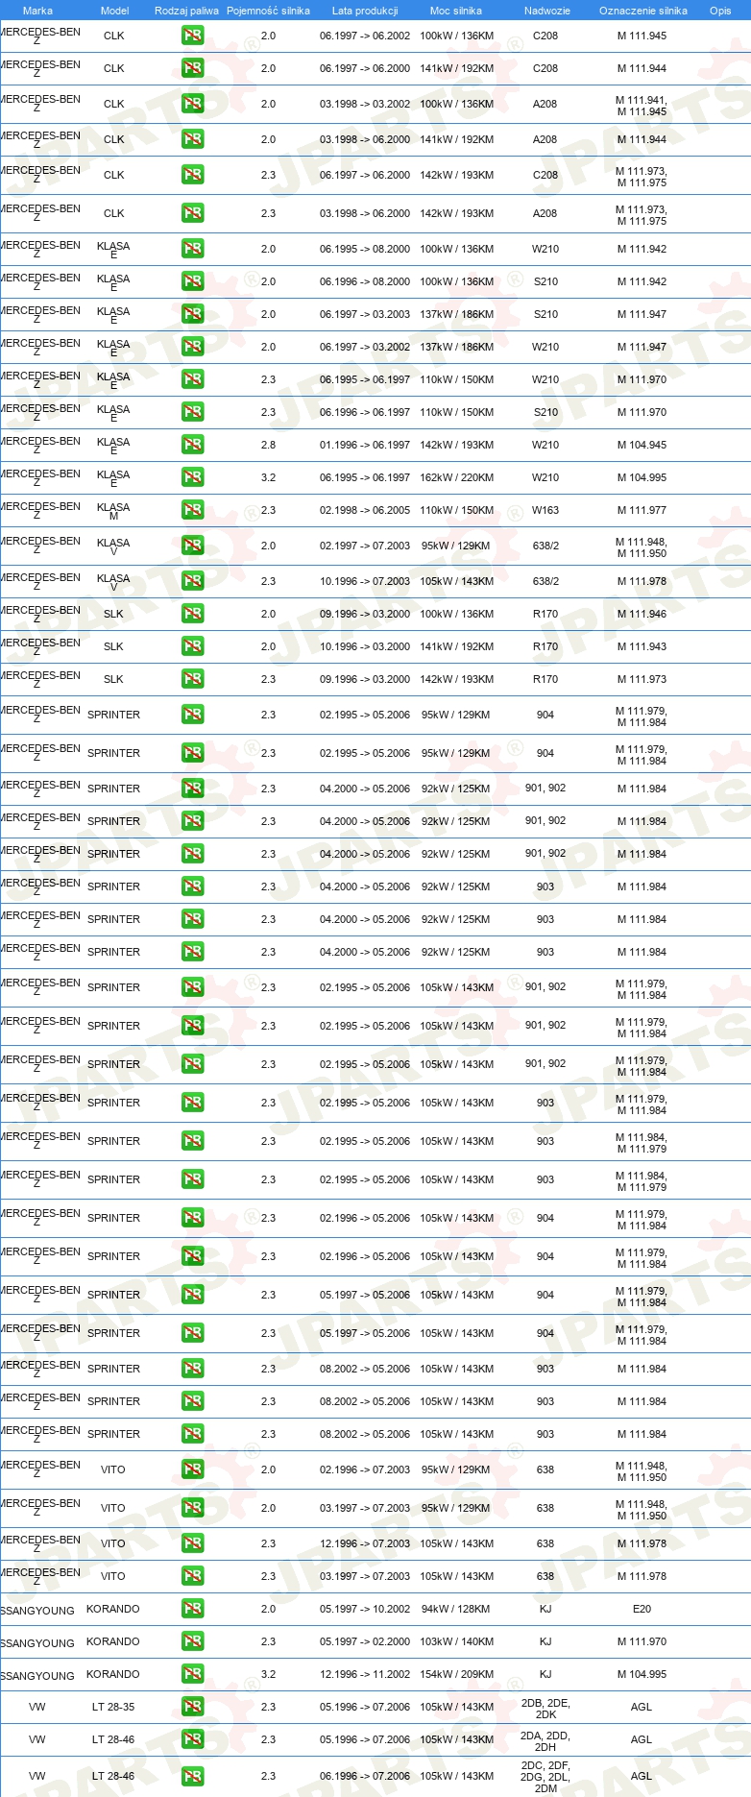Click petrol icon for KLASA M W163 row
This screenshot has height=1797, width=751.
coord(192,510)
